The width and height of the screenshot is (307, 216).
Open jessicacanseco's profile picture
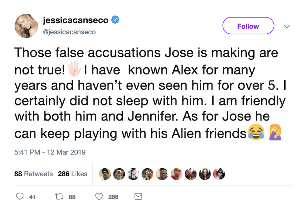(x=26, y=26)
